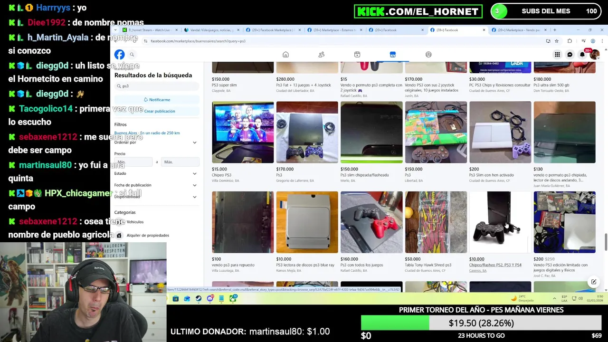Open PS3 slim chipeada/flasheada listing photo
Viewport: 608px width, 342px height.
371,132
